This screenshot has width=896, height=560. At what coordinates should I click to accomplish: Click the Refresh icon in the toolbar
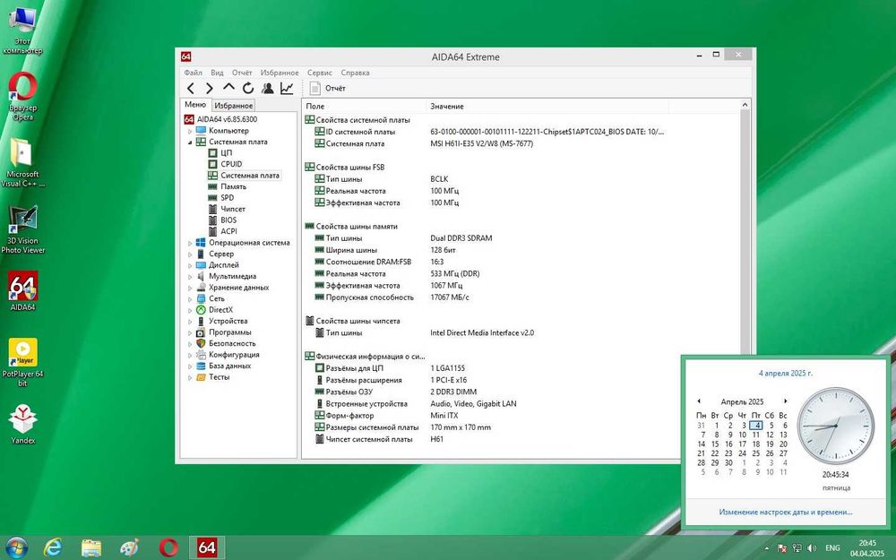247,89
